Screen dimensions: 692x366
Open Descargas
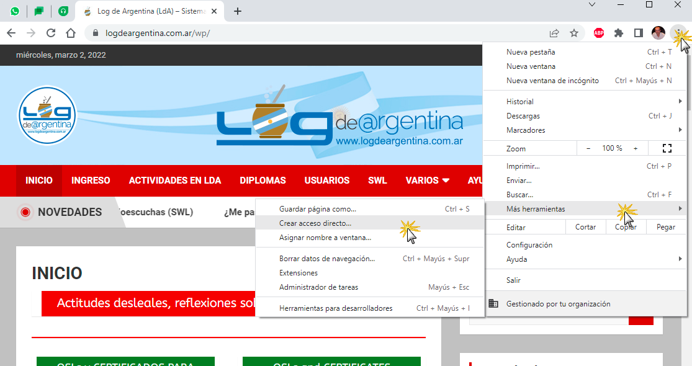(585, 116)
